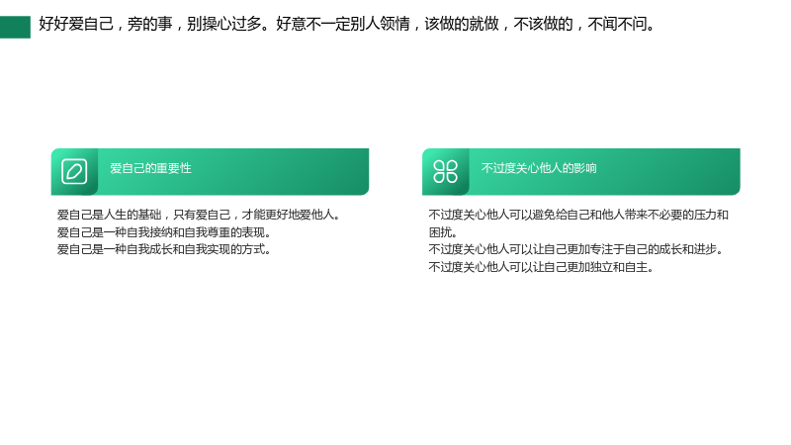The height and width of the screenshot is (445, 791).
Task: Click the word 困扰 in right text block
Action: pyautogui.click(x=440, y=232)
